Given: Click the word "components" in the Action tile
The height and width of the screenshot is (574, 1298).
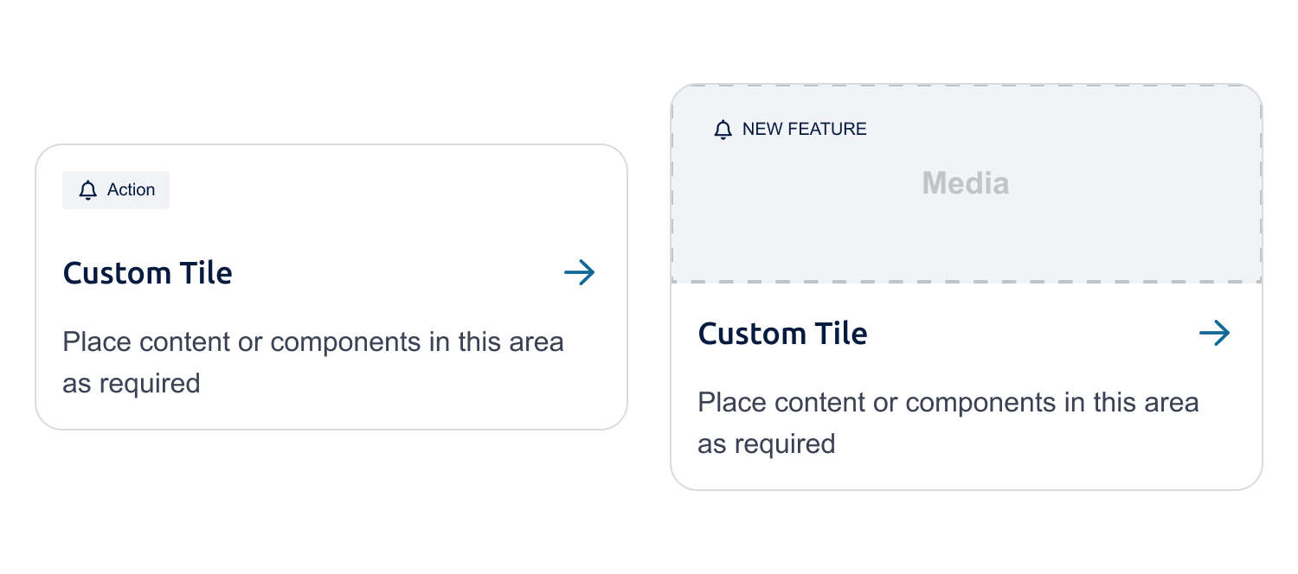Looking at the screenshot, I should click(x=346, y=342).
